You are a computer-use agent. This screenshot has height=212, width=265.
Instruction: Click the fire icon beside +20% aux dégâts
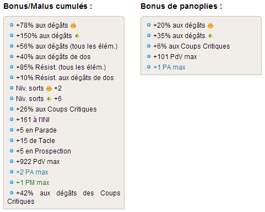pyautogui.click(x=210, y=25)
